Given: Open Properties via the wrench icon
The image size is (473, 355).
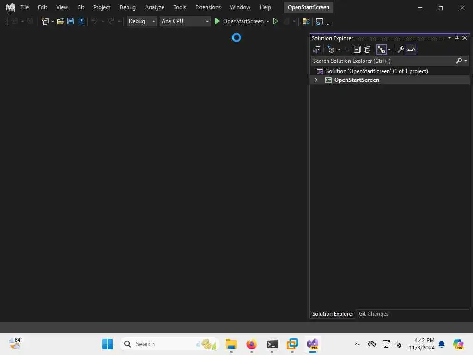Looking at the screenshot, I should click(x=400, y=49).
